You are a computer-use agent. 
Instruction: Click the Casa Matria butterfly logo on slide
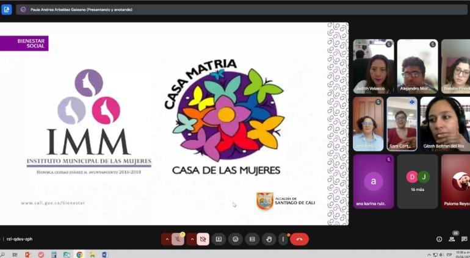point(225,117)
